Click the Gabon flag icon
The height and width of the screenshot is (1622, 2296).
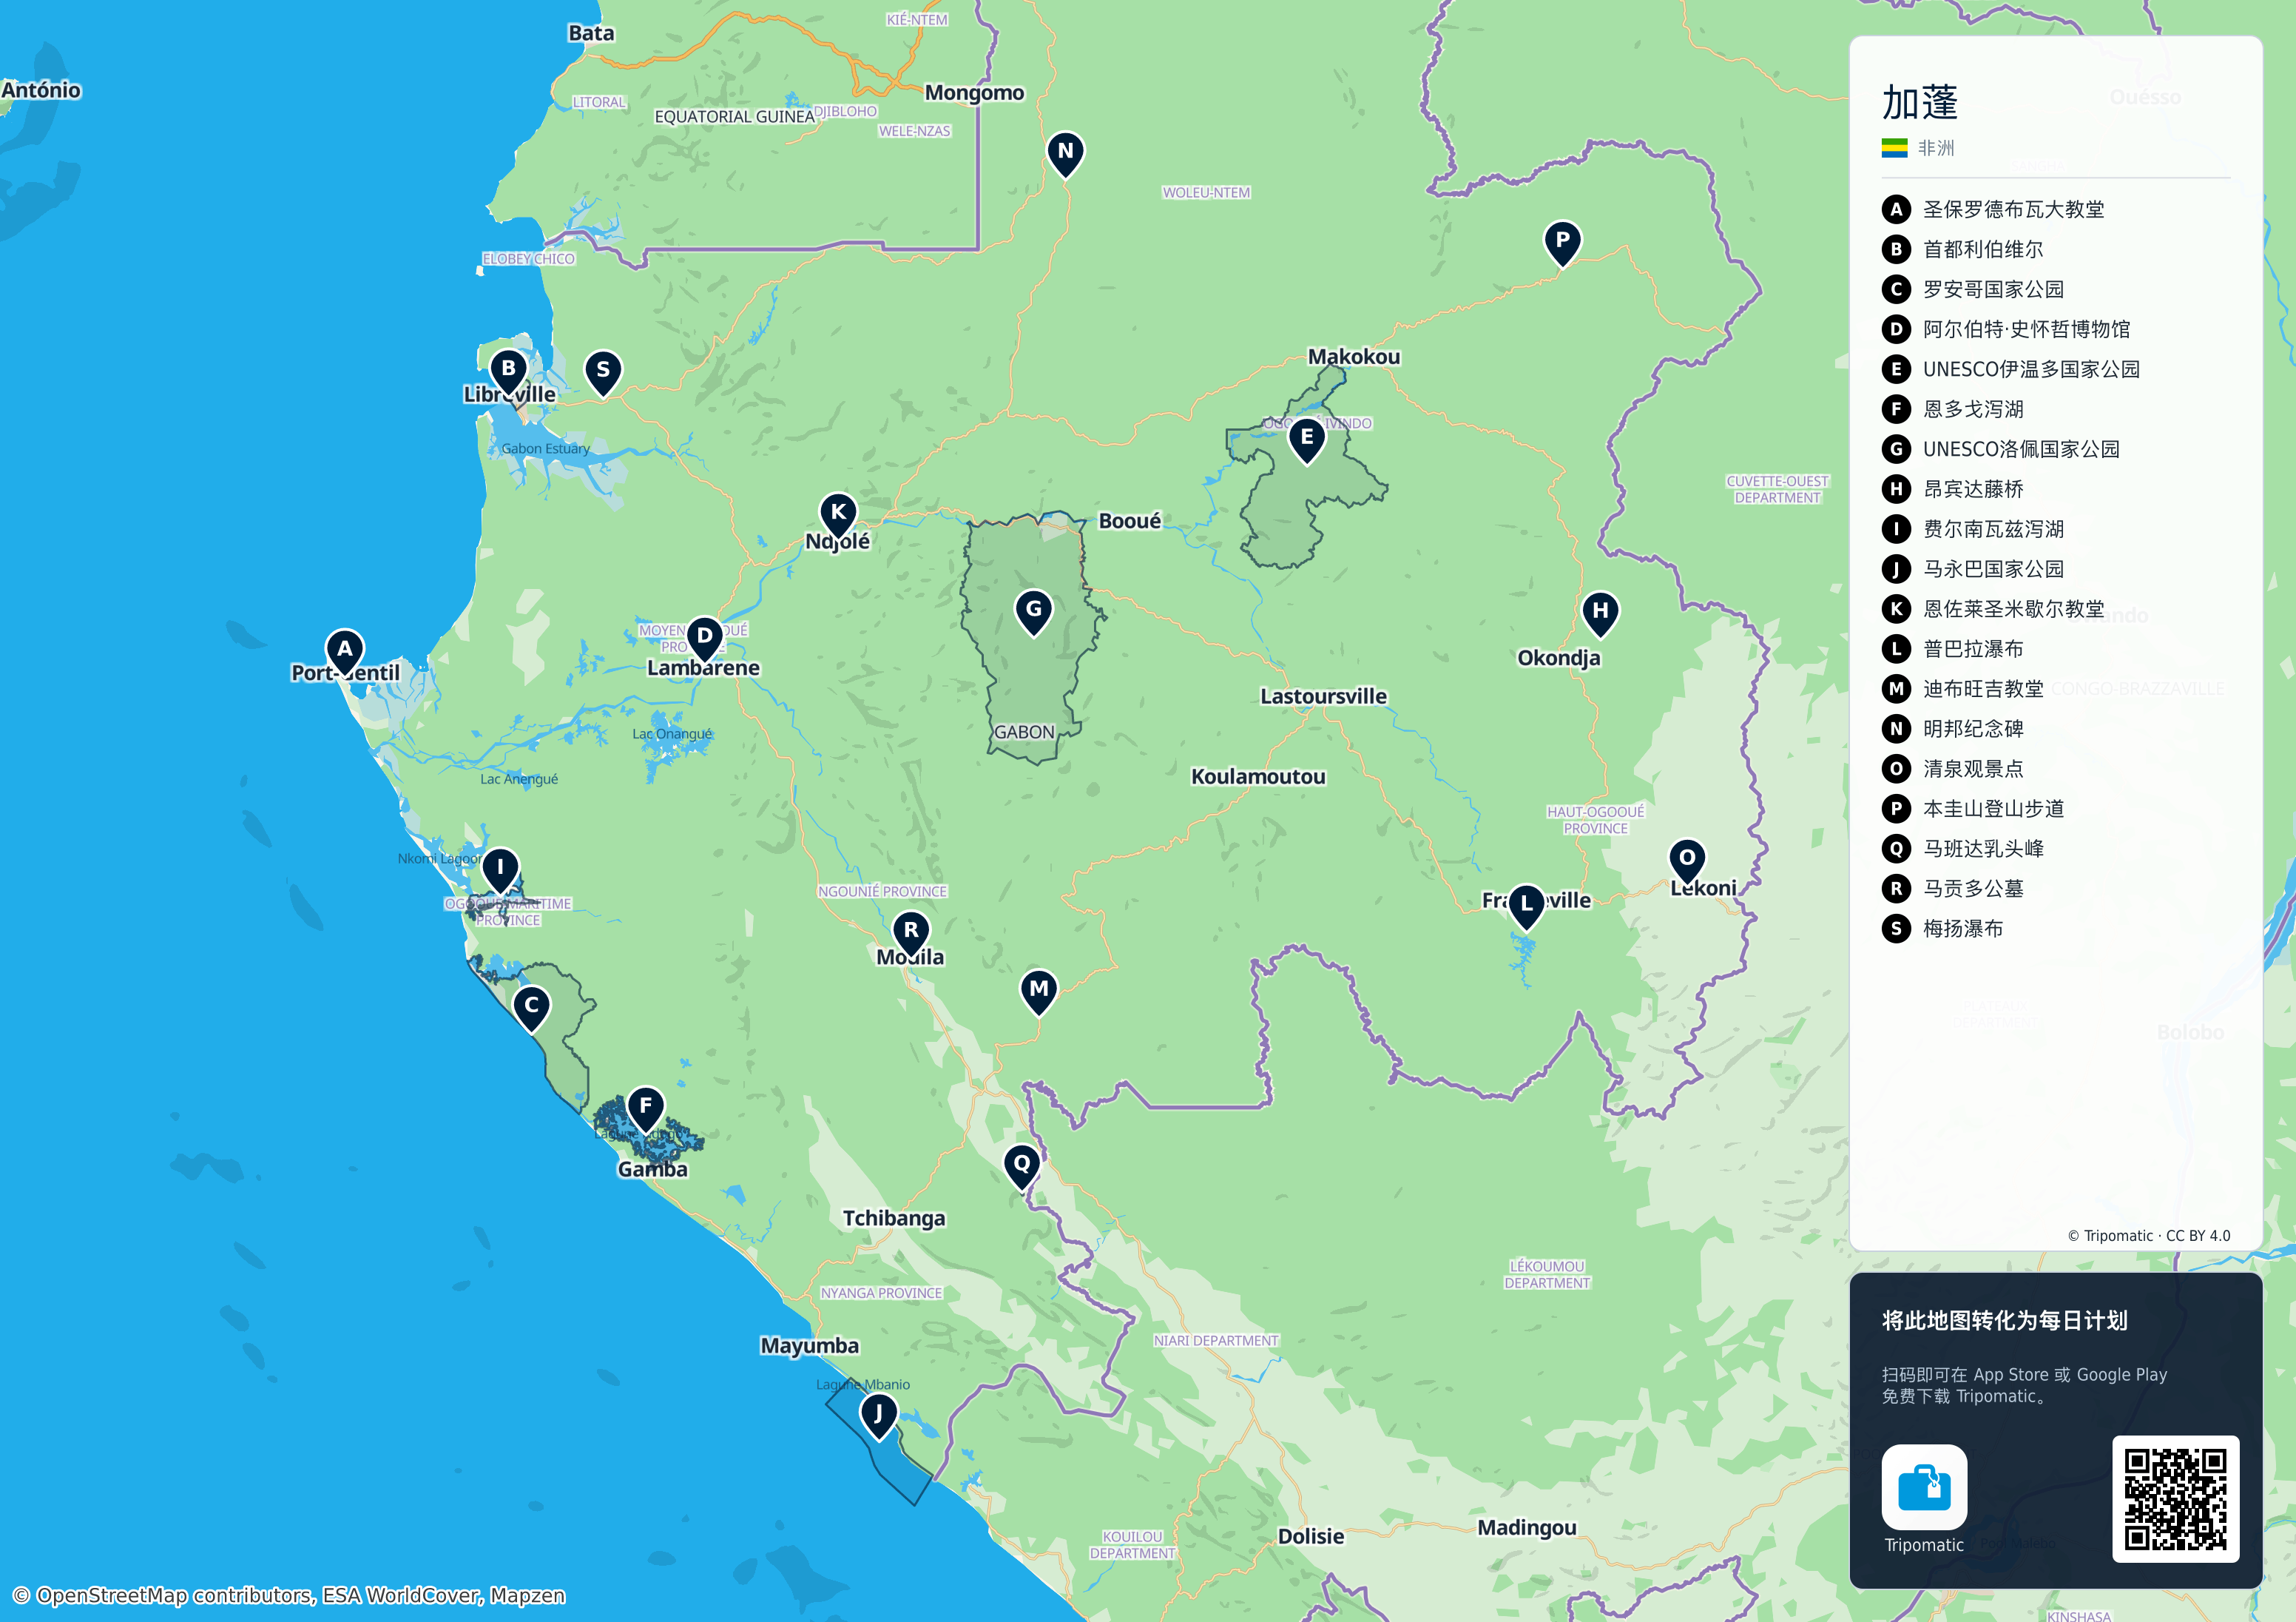point(1894,148)
